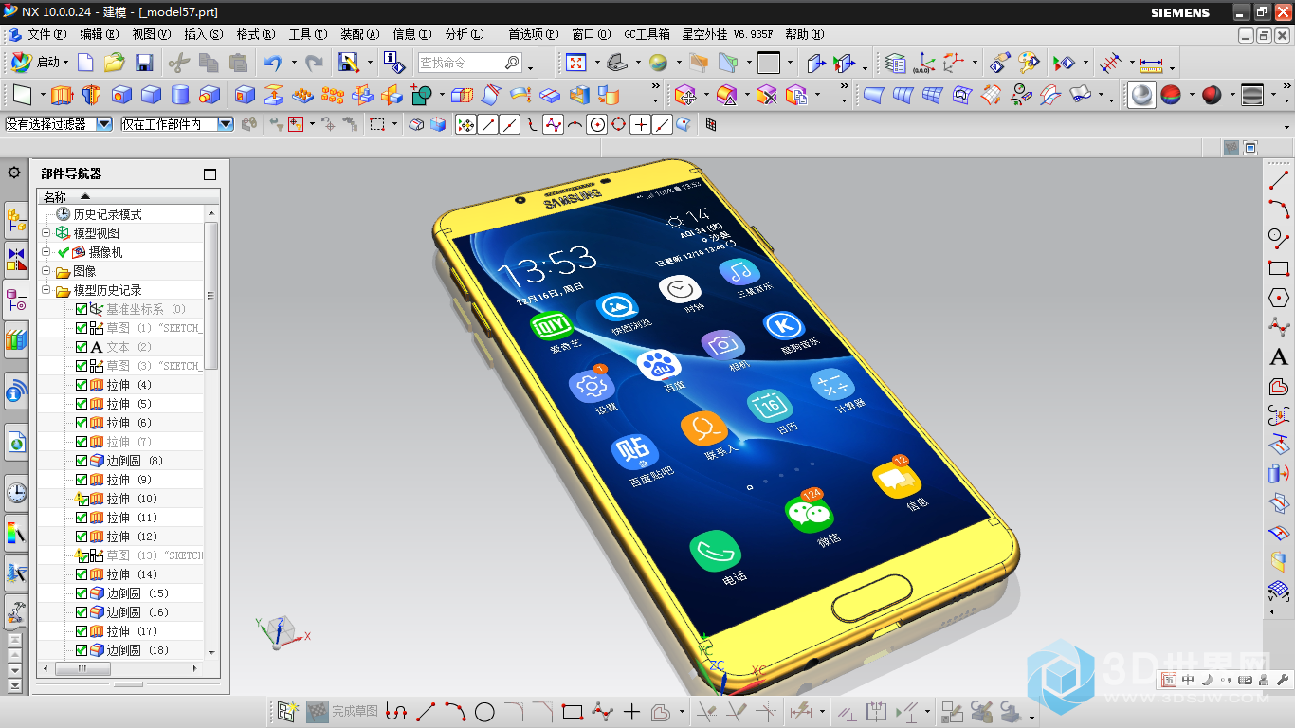Open the 帮助 menu
Image resolution: width=1295 pixels, height=728 pixels.
pyautogui.click(x=805, y=34)
